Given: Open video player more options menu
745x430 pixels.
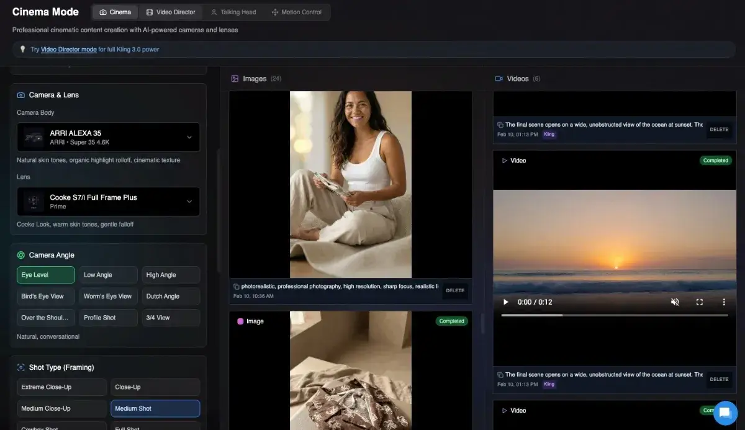Looking at the screenshot, I should point(723,302).
